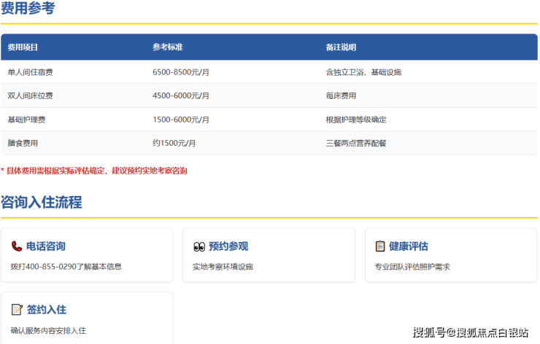This screenshot has width=540, height=344.
Task: Click the 6500-8500元/月 price cell
Action: (181, 72)
